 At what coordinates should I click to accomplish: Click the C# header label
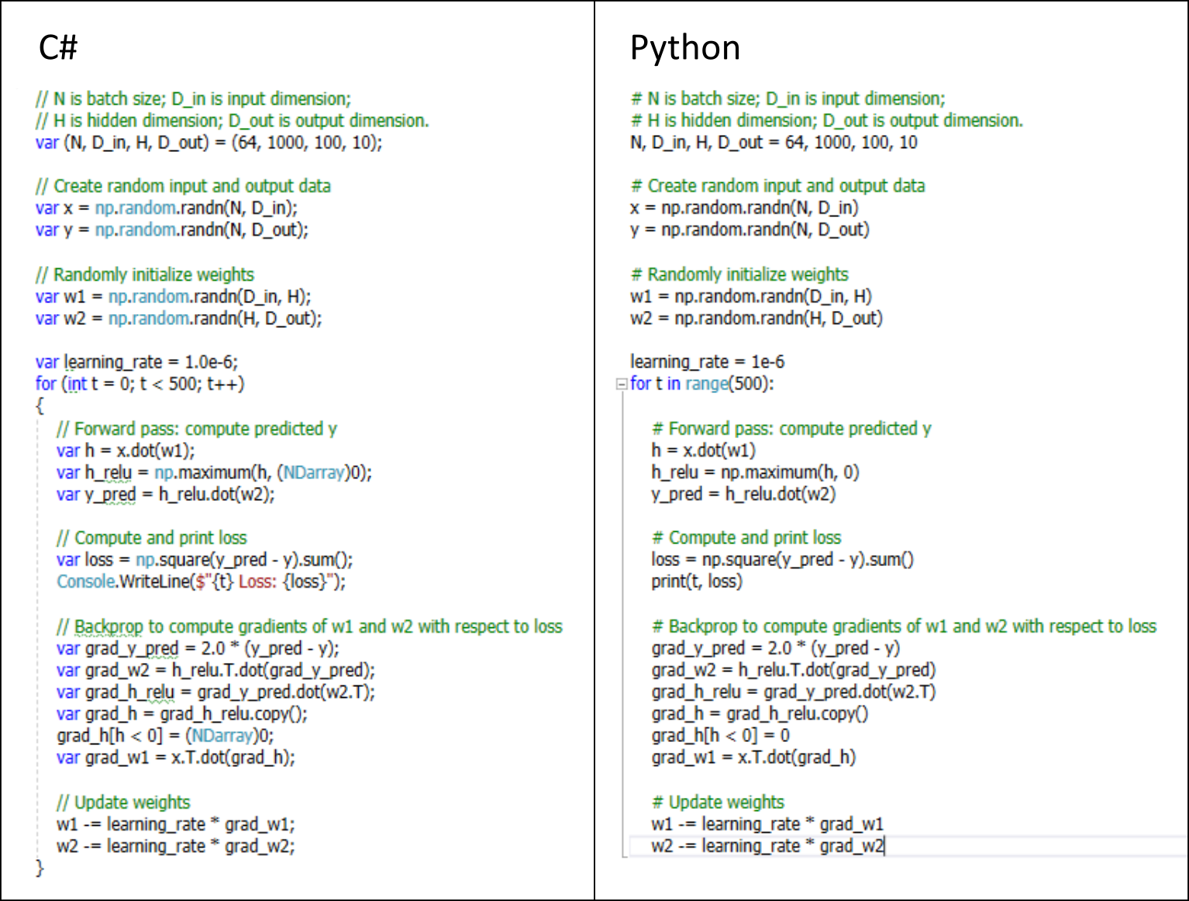click(57, 48)
